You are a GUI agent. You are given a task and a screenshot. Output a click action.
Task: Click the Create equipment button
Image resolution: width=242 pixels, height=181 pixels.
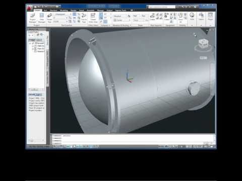tap(166, 17)
